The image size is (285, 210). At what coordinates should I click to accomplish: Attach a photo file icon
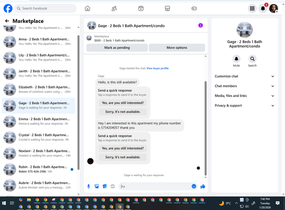tap(97, 187)
